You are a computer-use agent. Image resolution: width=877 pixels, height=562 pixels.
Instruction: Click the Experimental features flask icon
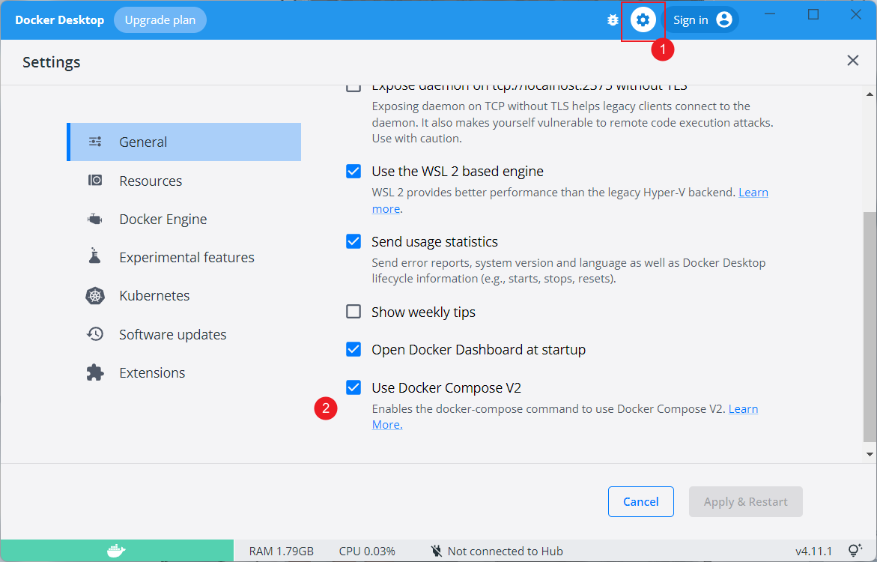pyautogui.click(x=94, y=256)
